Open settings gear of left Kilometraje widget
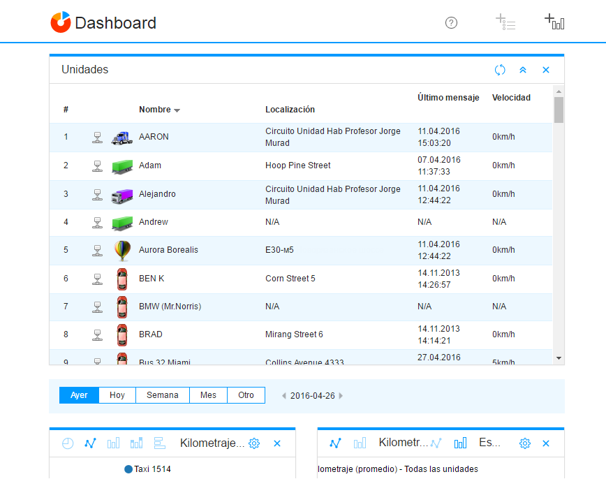 pos(254,443)
